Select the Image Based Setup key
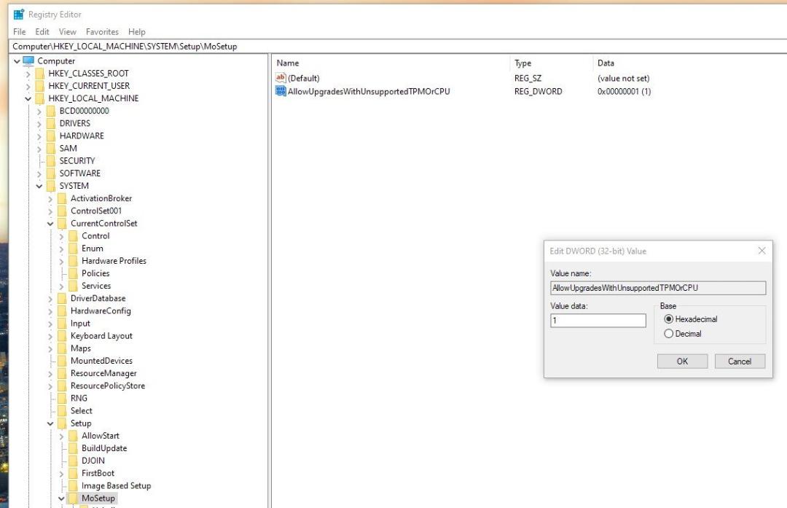Viewport: 787px width, 508px height. click(x=116, y=486)
